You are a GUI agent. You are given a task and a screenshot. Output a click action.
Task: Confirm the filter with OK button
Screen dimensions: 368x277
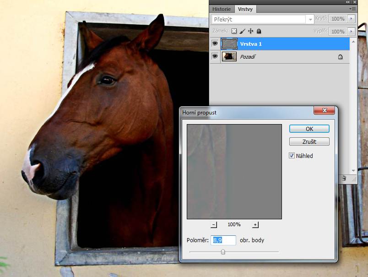(x=309, y=129)
